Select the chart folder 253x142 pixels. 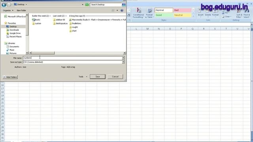73,31
